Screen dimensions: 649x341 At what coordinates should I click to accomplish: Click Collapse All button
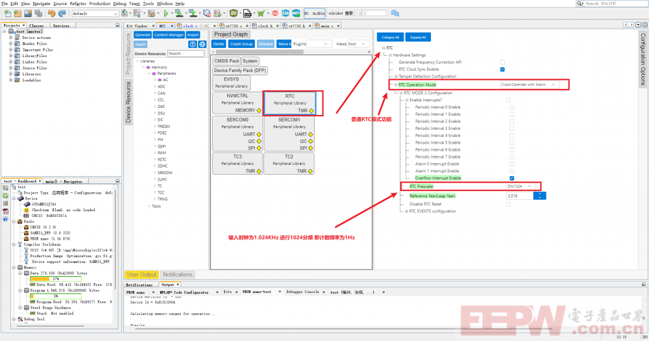click(x=390, y=37)
